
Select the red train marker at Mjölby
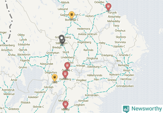(x=65, y=105)
